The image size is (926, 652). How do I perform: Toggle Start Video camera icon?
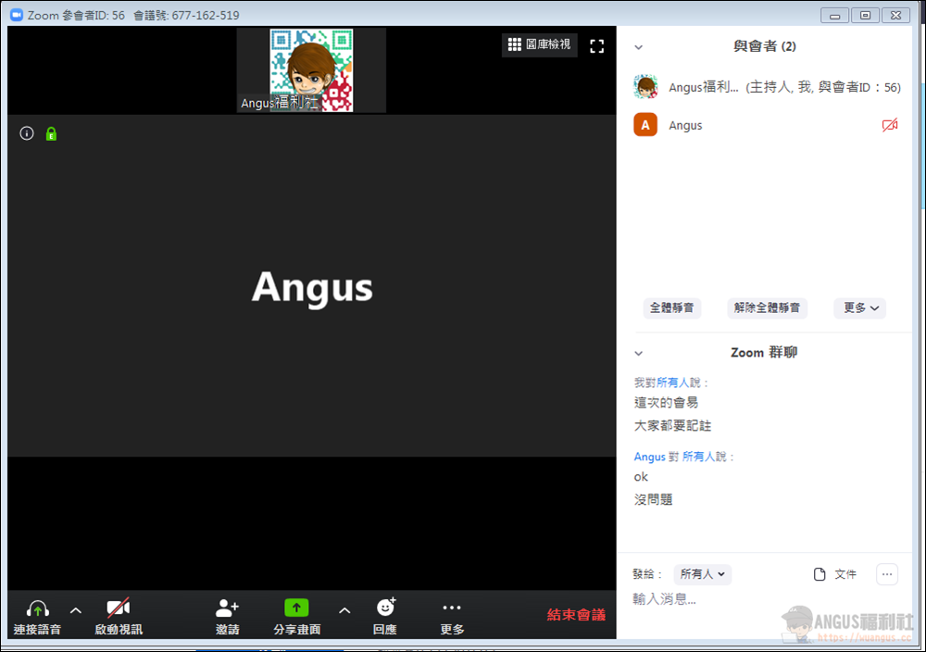pyautogui.click(x=119, y=608)
